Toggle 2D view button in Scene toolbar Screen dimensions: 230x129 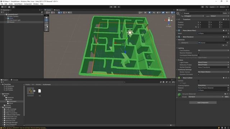[x=145, y=13]
